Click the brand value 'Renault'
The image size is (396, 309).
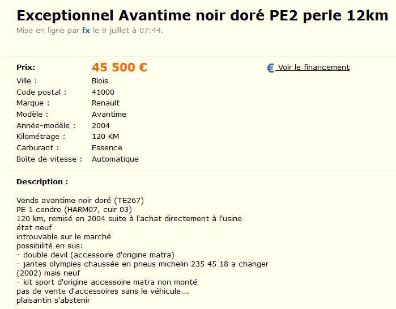(105, 103)
